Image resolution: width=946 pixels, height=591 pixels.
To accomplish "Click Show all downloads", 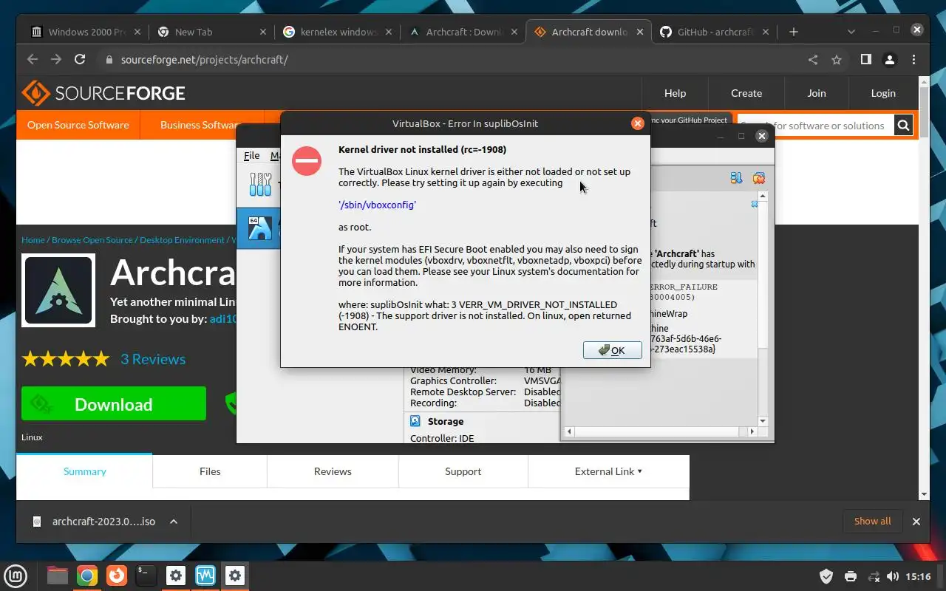I will (872, 522).
